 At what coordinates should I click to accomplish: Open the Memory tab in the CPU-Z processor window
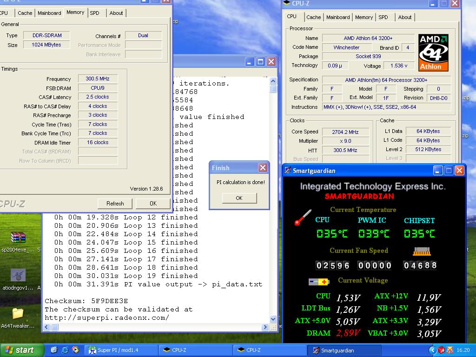click(x=364, y=17)
